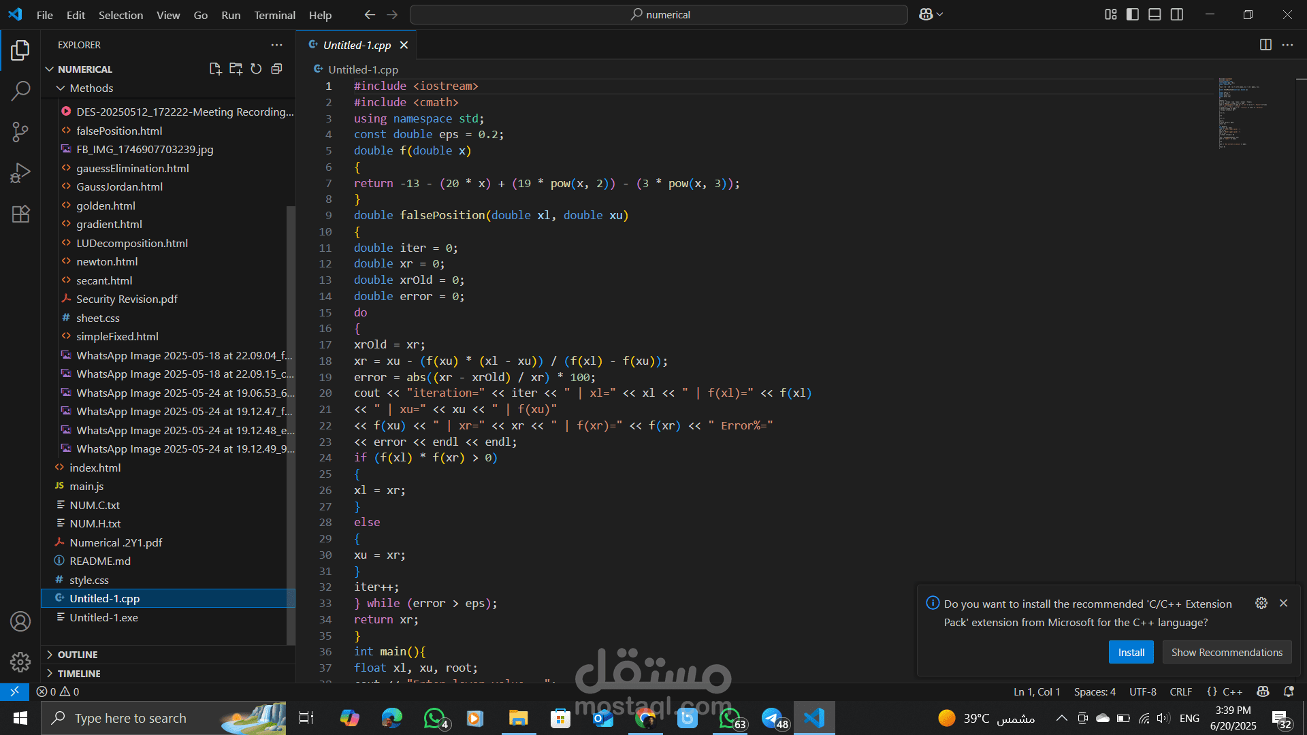This screenshot has width=1307, height=735.
Task: Click the Windows taskbar search box
Action: point(163,718)
